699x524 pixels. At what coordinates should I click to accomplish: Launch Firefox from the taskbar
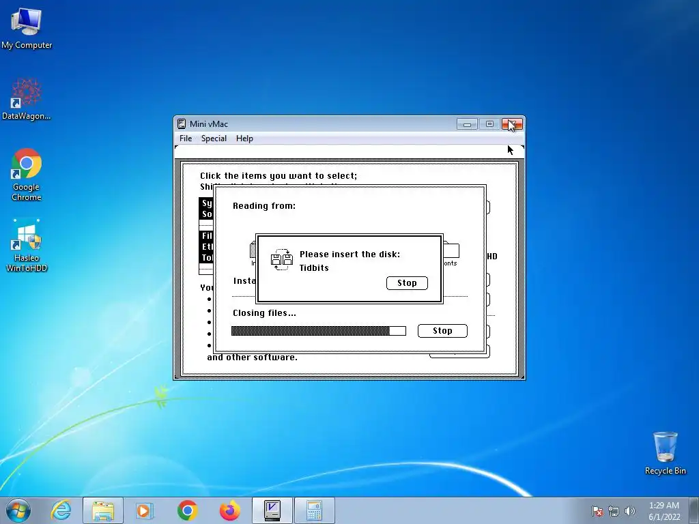[x=229, y=510]
